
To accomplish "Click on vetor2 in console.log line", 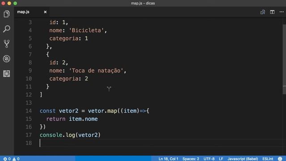I will pos(88,135).
